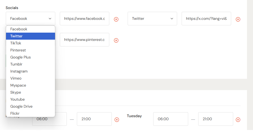Pick Pinterest from the social options
This screenshot has height=133, width=253.
pos(30,50)
